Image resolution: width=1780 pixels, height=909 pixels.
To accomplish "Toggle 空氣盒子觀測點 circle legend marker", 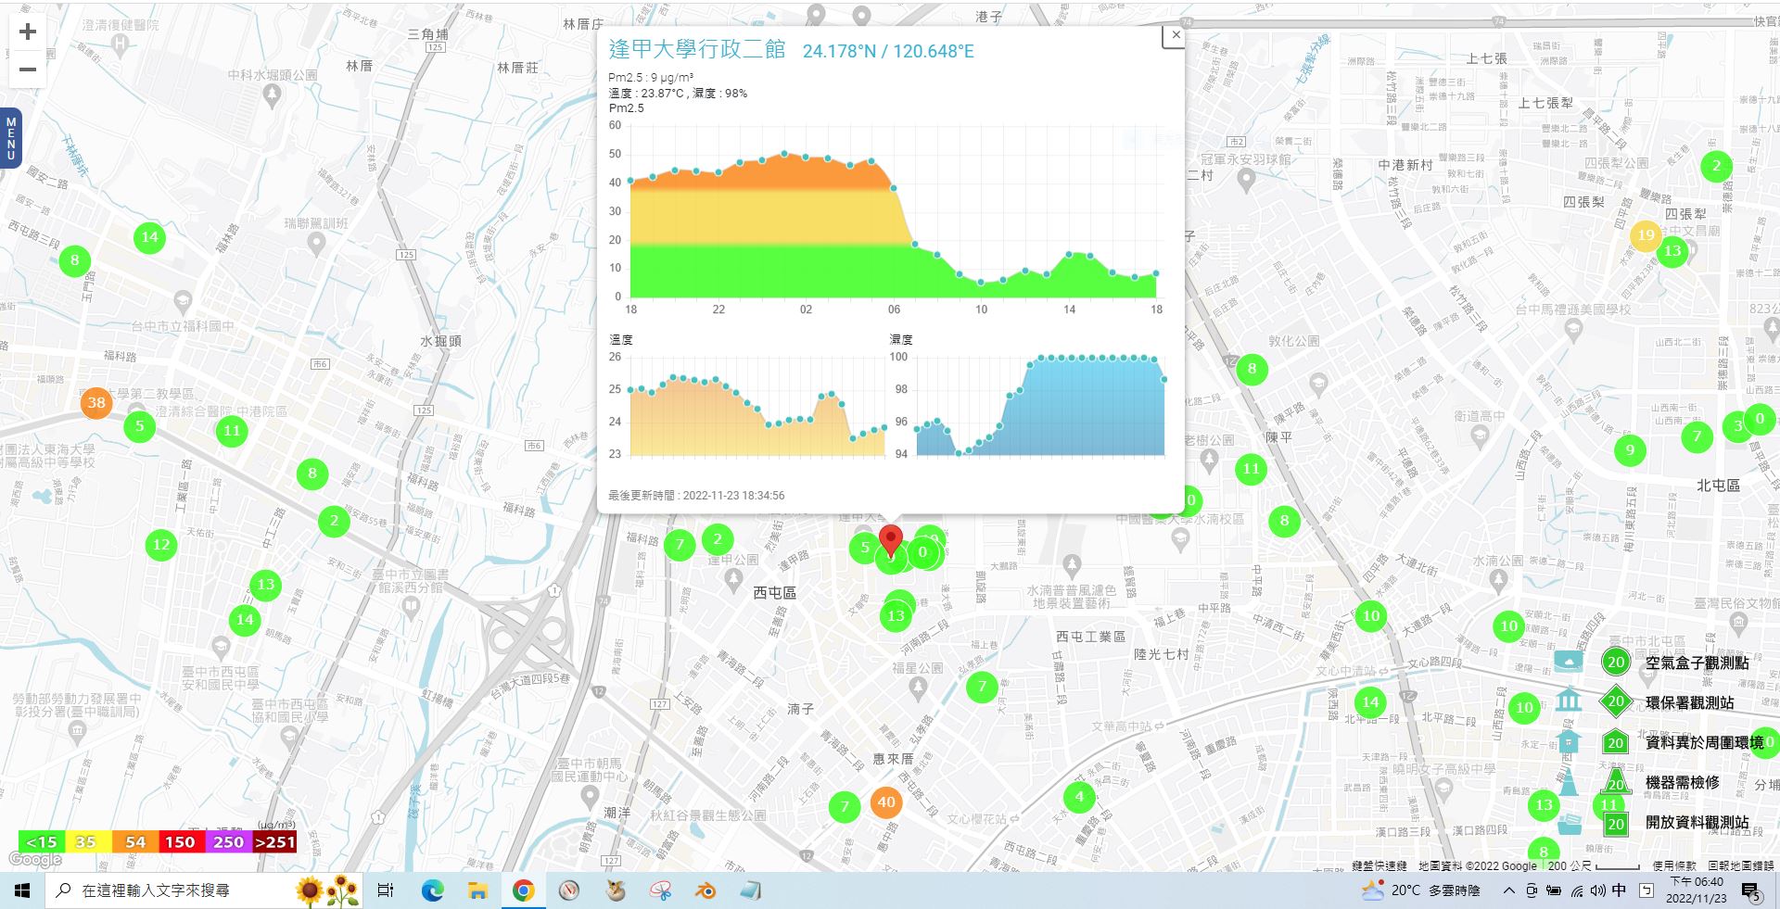I will pos(1616,662).
